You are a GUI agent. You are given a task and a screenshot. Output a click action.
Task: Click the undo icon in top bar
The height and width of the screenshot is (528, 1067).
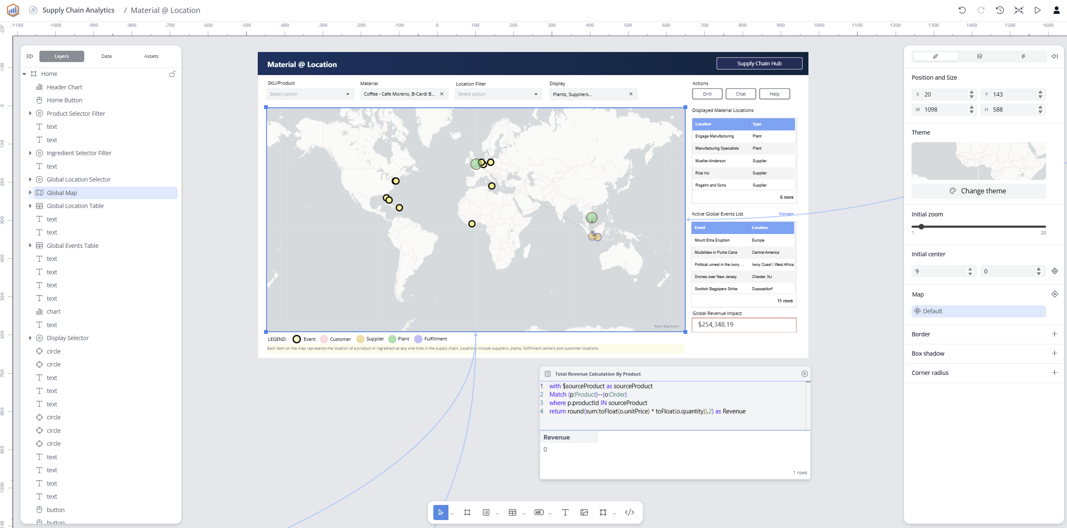[962, 10]
